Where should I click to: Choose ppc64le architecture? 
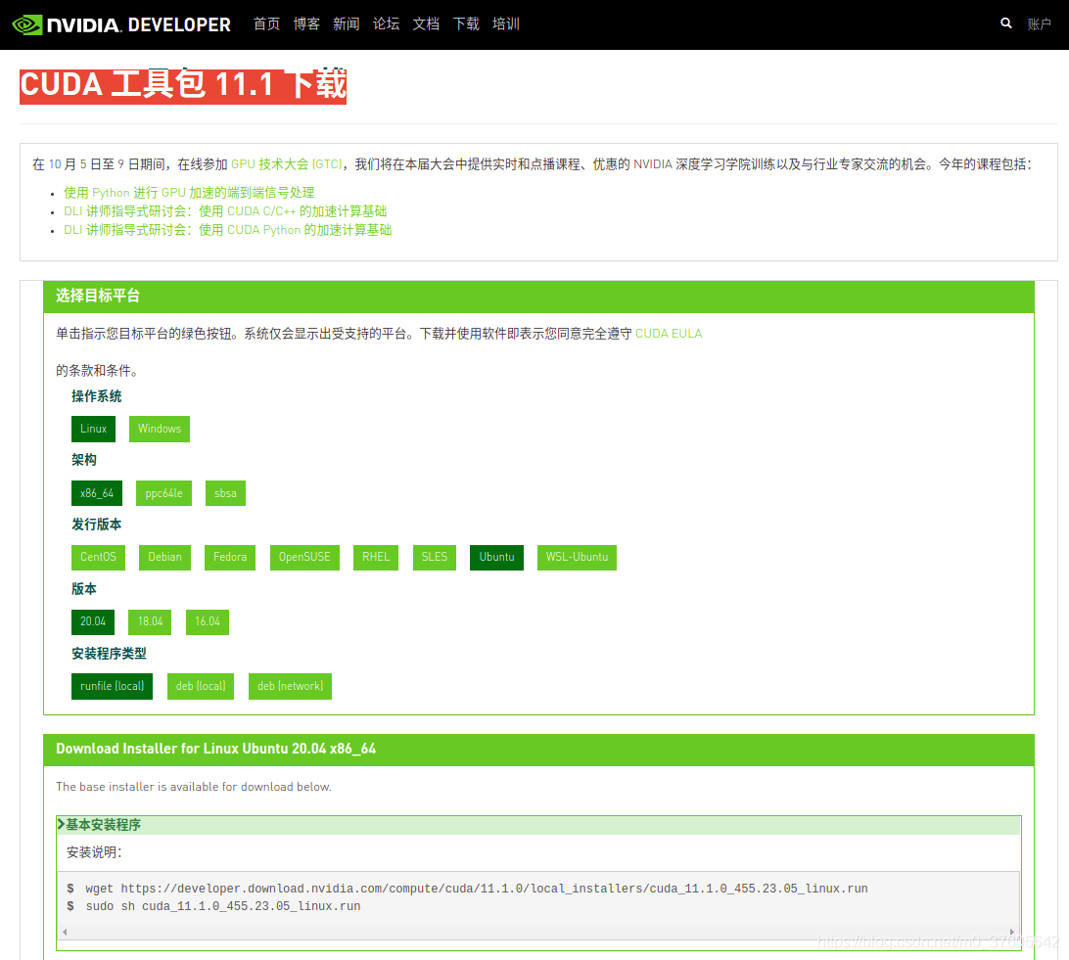click(x=163, y=493)
